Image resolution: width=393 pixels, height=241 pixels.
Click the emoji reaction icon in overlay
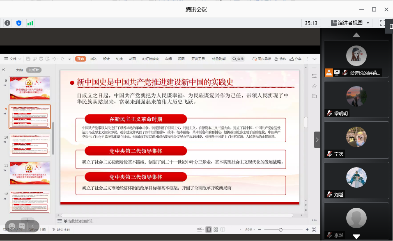pyautogui.click(x=12, y=226)
